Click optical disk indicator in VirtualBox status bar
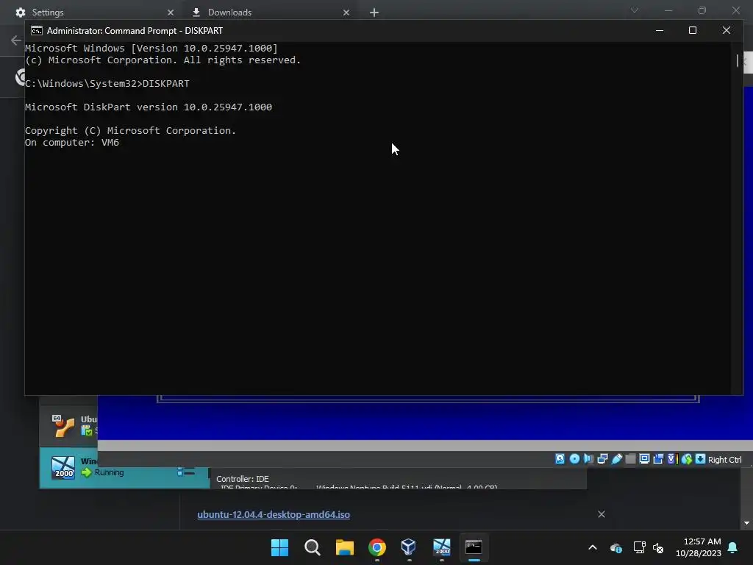 pos(574,459)
